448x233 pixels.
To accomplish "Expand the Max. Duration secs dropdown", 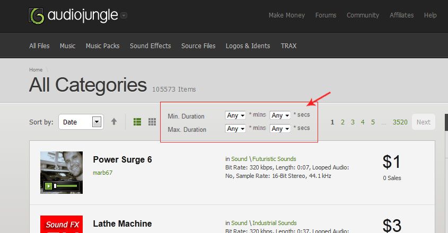I will (280, 129).
